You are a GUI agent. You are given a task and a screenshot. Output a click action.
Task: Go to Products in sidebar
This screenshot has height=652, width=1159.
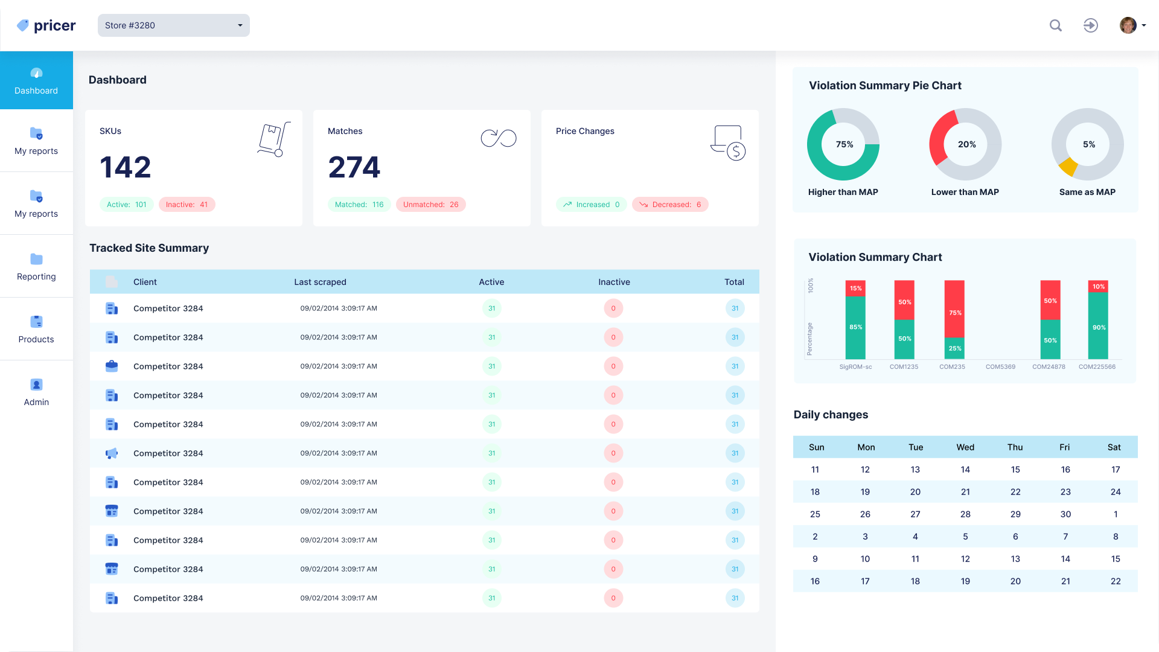pos(36,329)
